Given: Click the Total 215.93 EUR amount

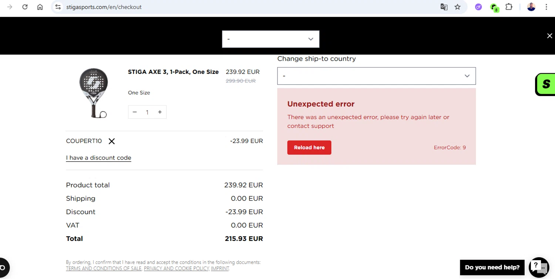Looking at the screenshot, I should click(244, 239).
